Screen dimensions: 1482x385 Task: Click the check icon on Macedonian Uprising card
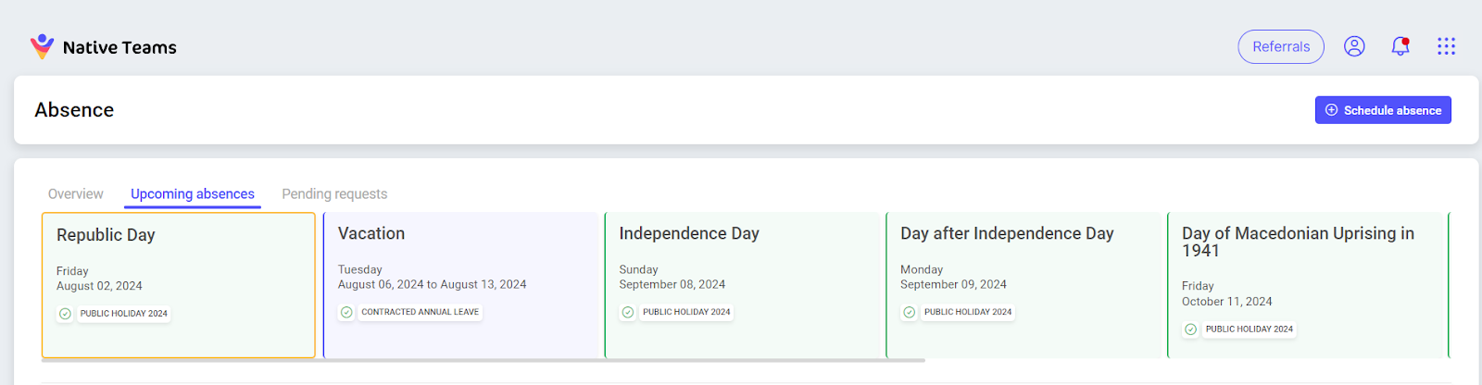[1191, 329]
